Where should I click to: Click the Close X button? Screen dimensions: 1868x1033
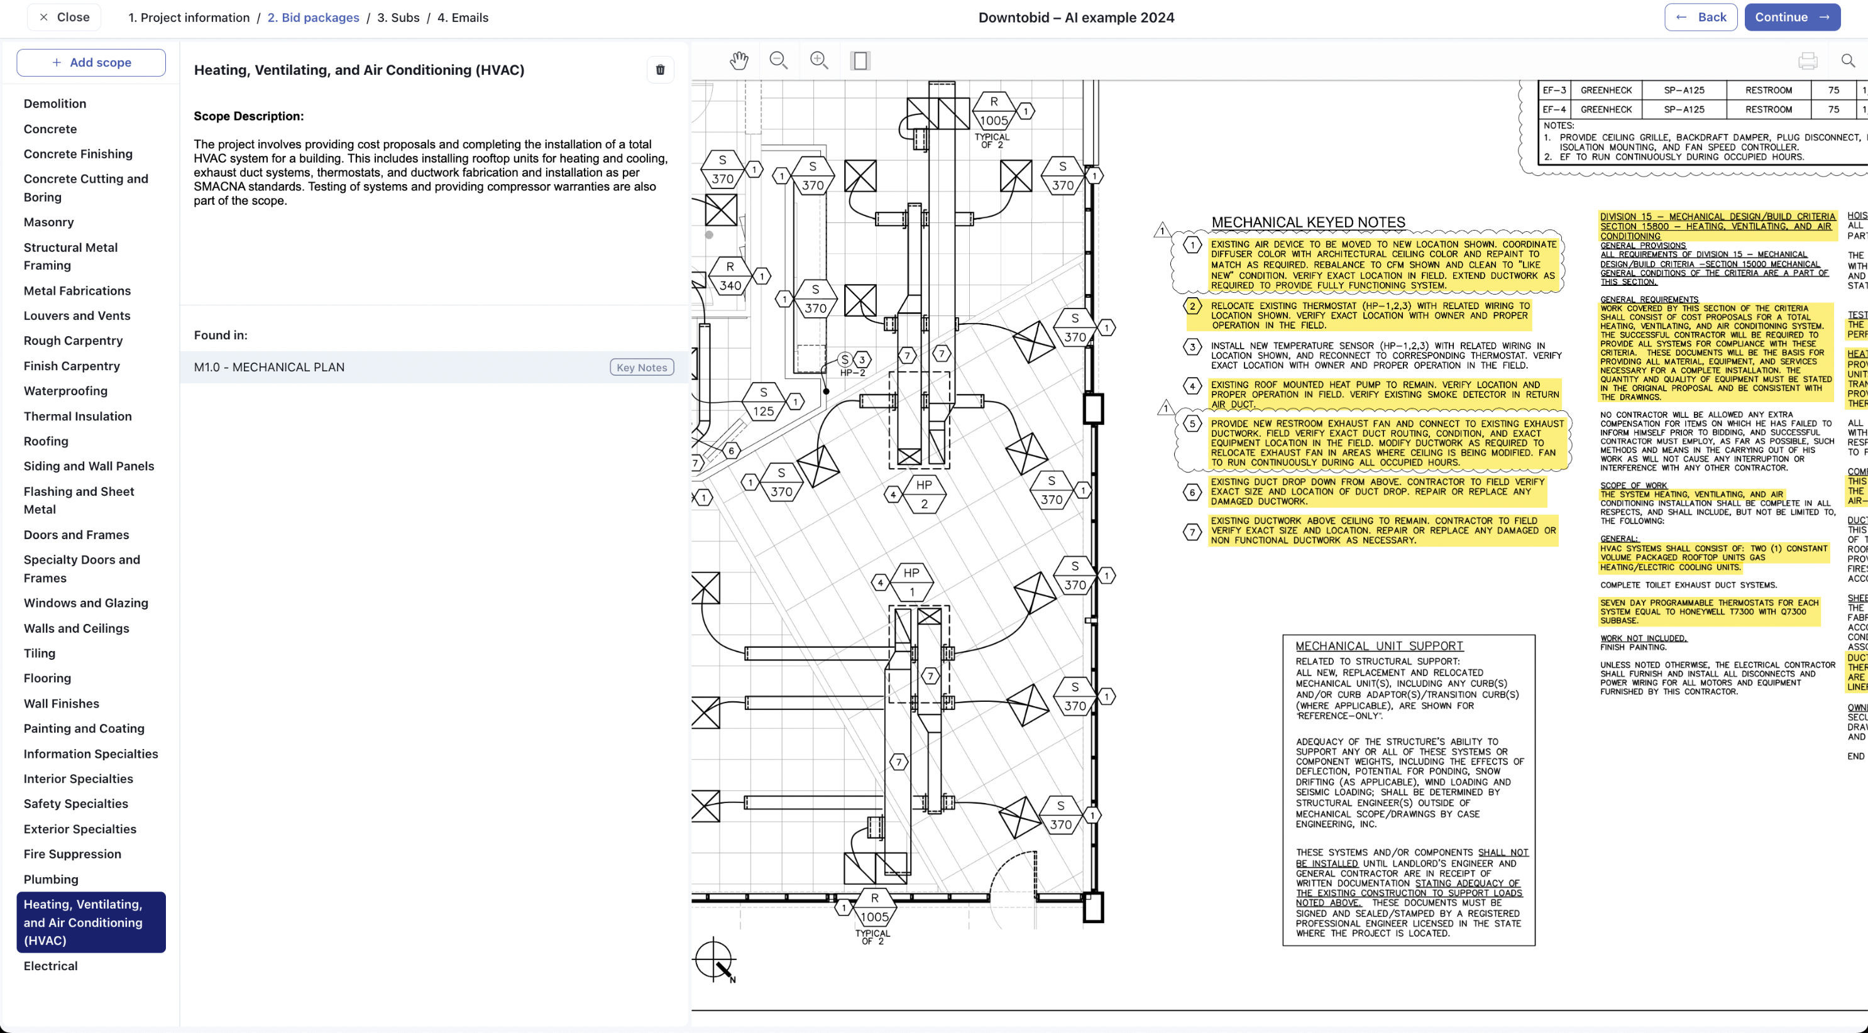[64, 18]
